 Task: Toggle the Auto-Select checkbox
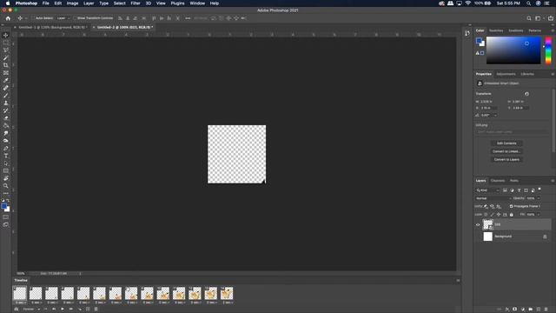click(33, 18)
